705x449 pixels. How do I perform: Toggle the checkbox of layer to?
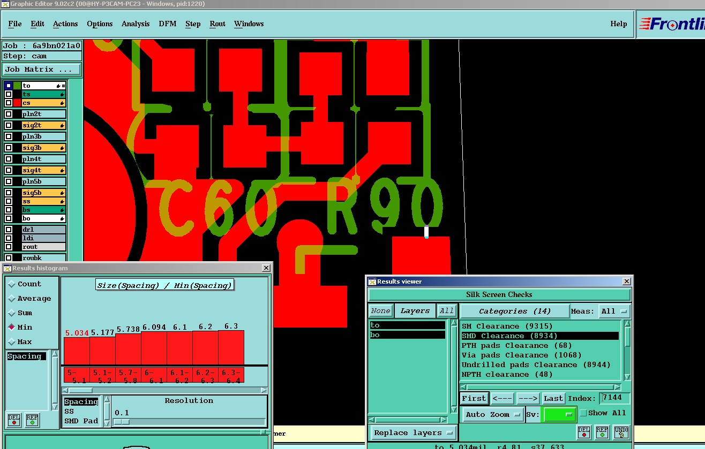(9, 86)
